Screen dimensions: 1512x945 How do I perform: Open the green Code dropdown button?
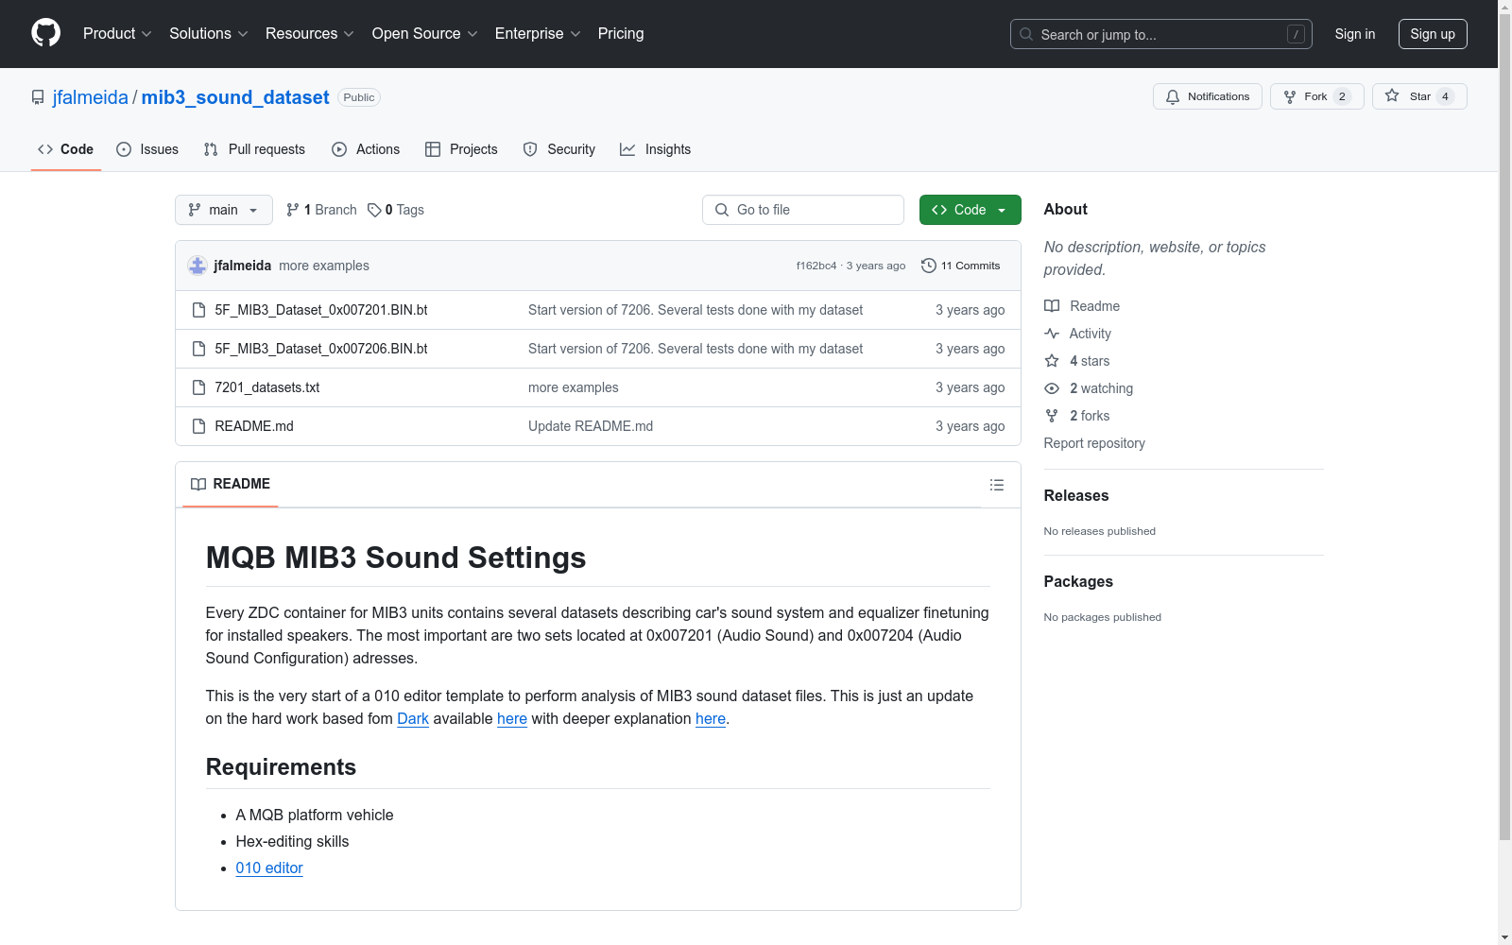click(970, 210)
